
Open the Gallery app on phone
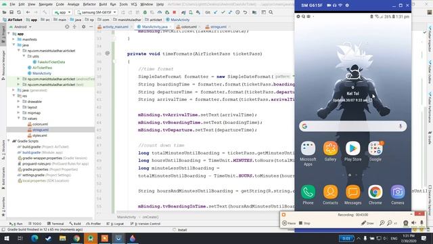[x=330, y=151]
